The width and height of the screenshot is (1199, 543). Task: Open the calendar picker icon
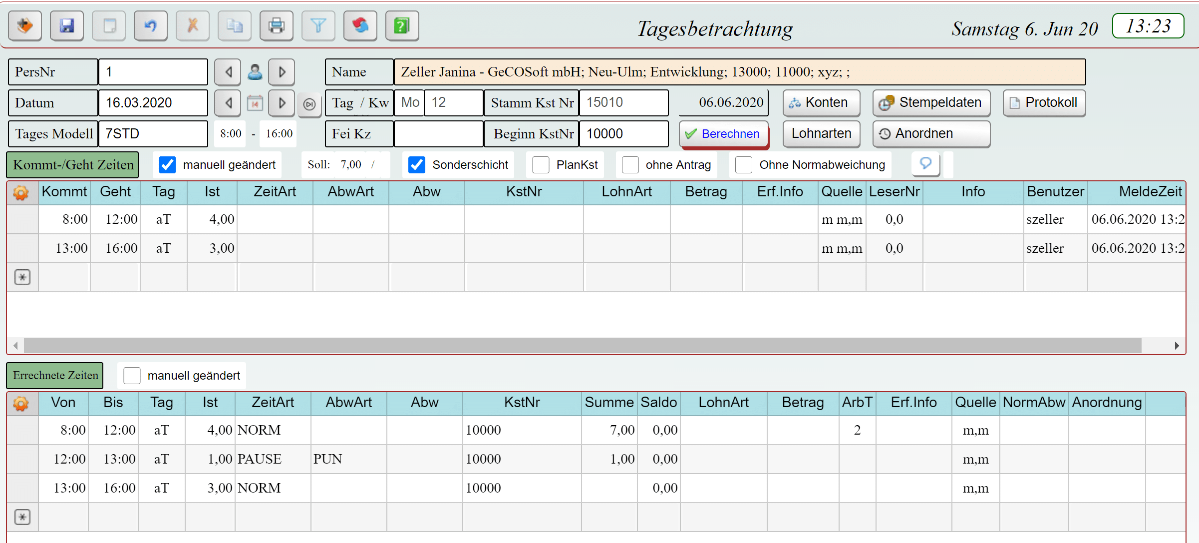tap(255, 103)
